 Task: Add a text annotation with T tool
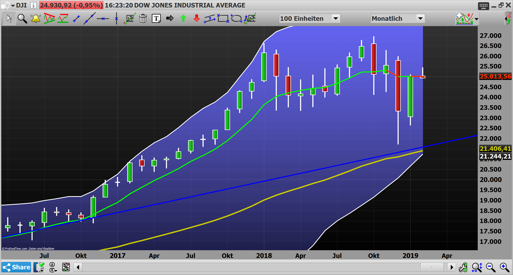(x=156, y=19)
